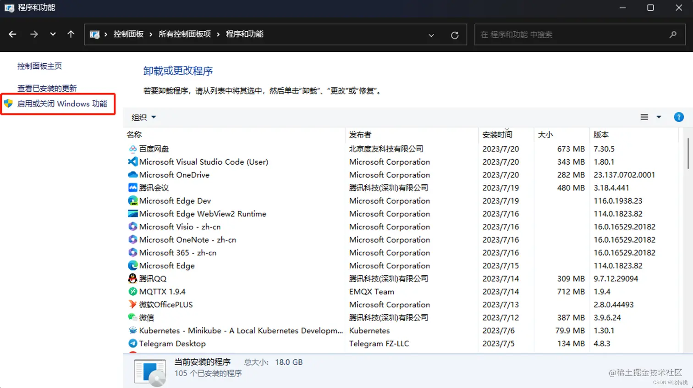Image resolution: width=693 pixels, height=388 pixels.
Task: Select the Telegram Desktop icon
Action: [x=132, y=344]
